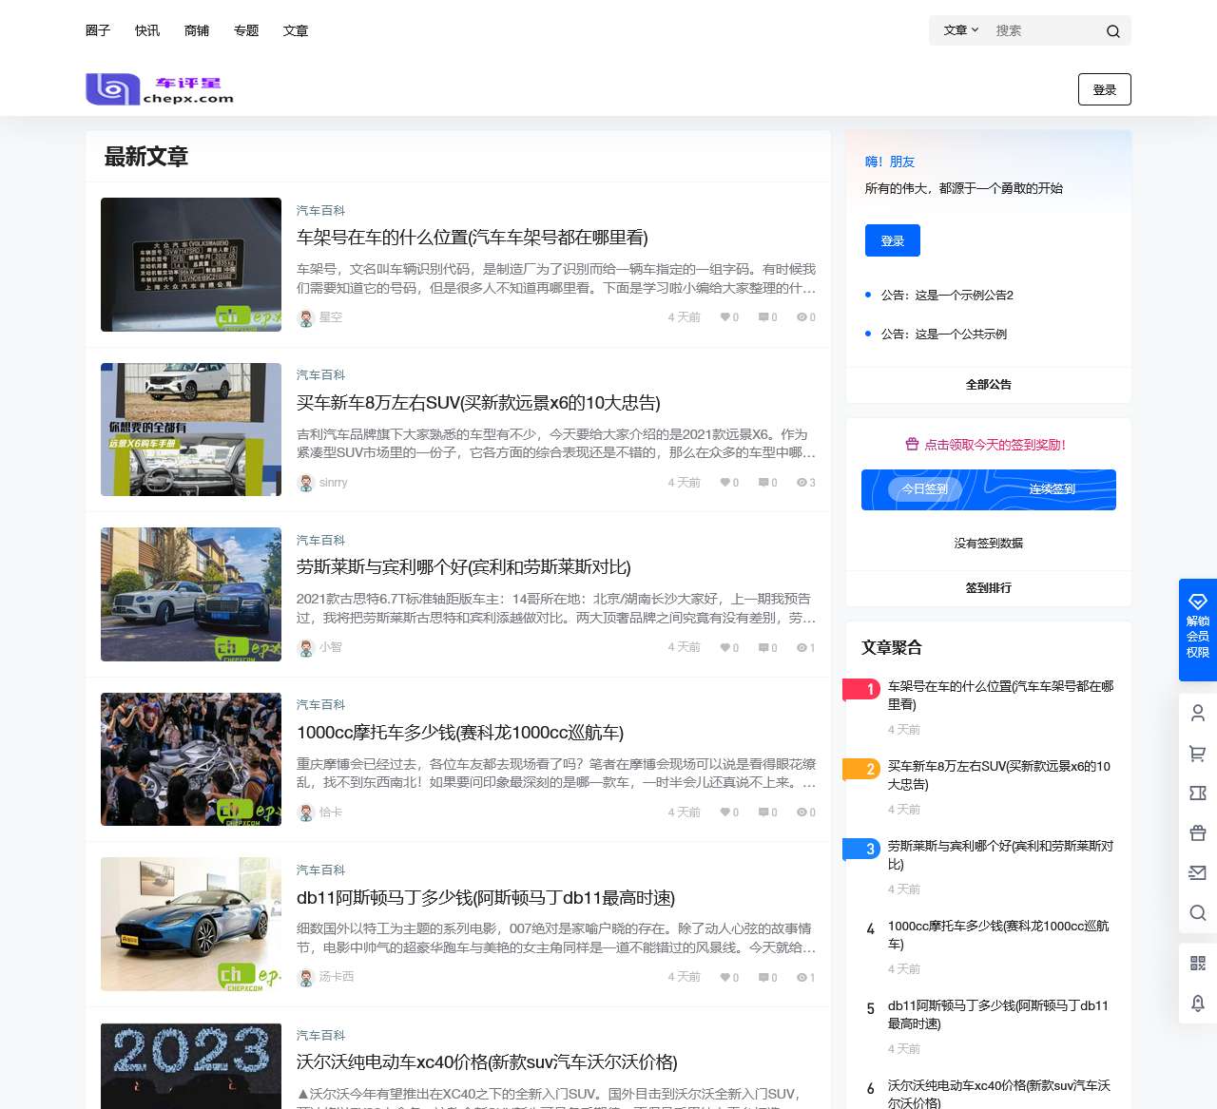Open article 沃尔沃纯电动车xc40价格 title in main list
Image resolution: width=1217 pixels, height=1109 pixels.
[487, 1062]
